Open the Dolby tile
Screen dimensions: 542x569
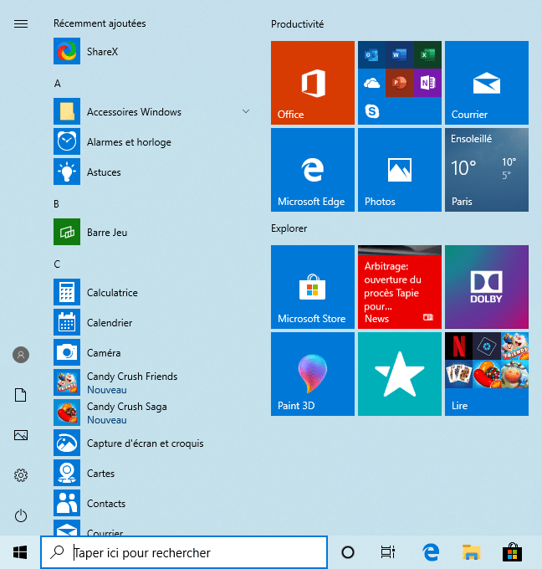click(x=487, y=287)
